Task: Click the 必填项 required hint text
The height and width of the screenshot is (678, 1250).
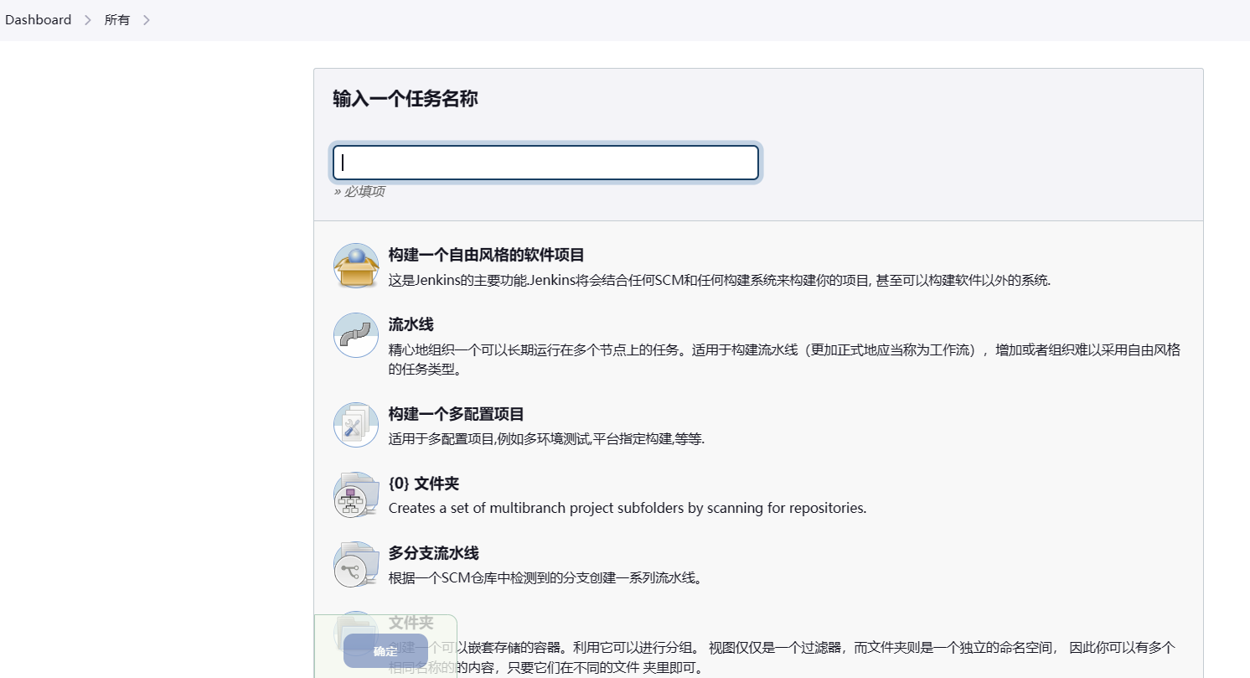Action: [x=359, y=191]
